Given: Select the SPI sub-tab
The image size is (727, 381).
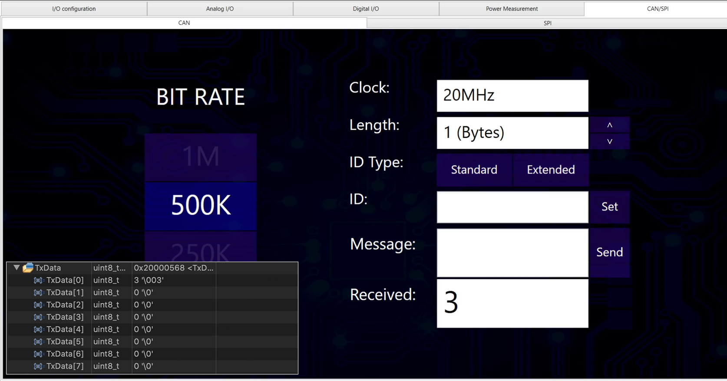Looking at the screenshot, I should click(547, 23).
